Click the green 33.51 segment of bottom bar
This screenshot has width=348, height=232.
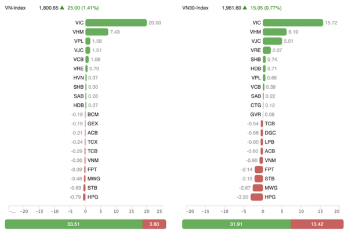74,224
